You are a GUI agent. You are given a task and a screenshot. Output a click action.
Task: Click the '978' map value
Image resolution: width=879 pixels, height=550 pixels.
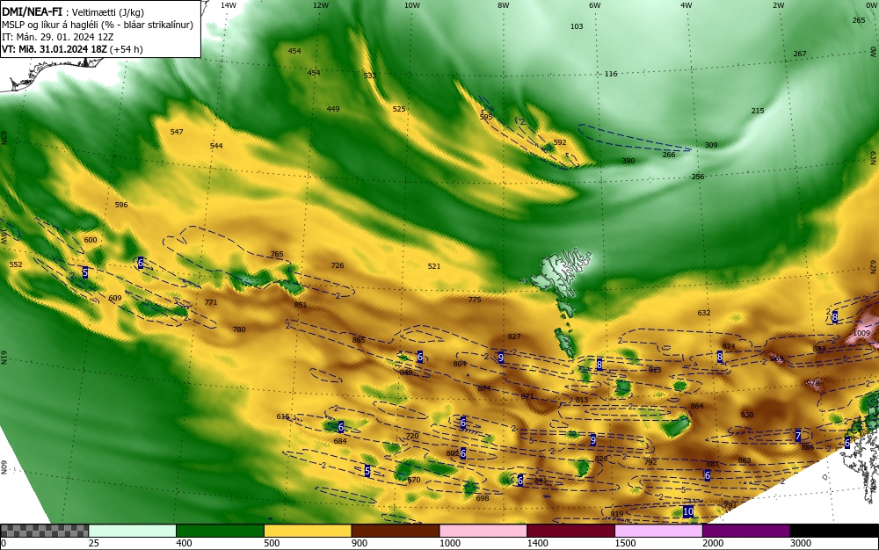click(x=812, y=384)
